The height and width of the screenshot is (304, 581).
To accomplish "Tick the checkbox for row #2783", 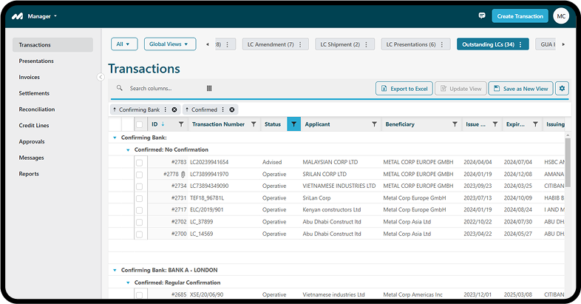I will [x=139, y=162].
